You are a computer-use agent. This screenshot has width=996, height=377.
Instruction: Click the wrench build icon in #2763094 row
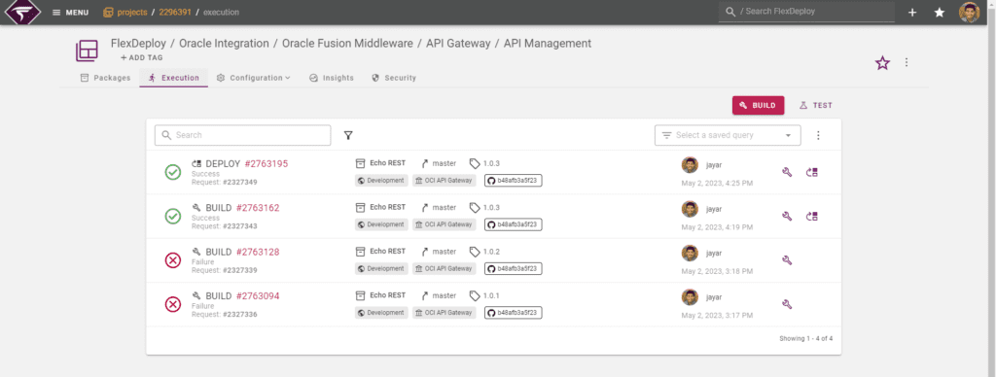pyautogui.click(x=787, y=305)
